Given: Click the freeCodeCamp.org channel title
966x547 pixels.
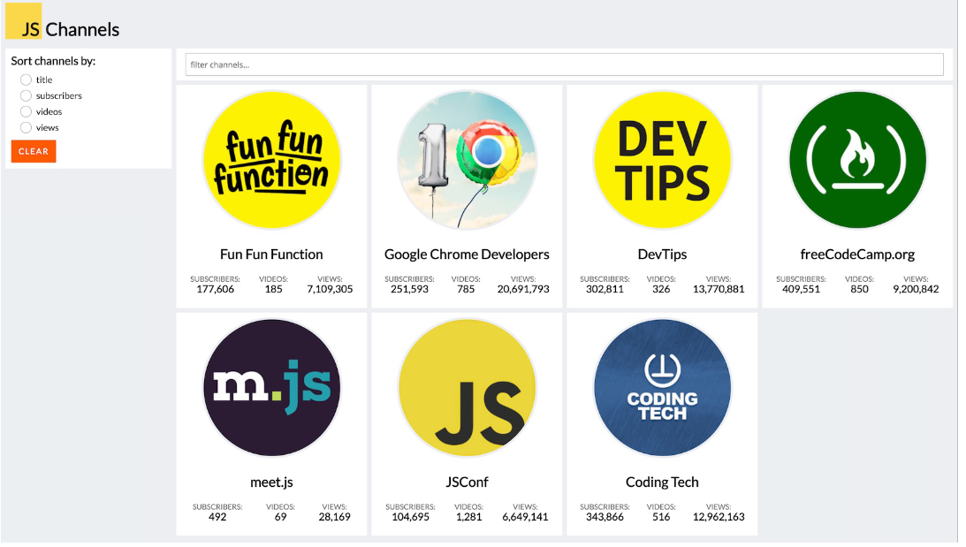Looking at the screenshot, I should pos(857,255).
